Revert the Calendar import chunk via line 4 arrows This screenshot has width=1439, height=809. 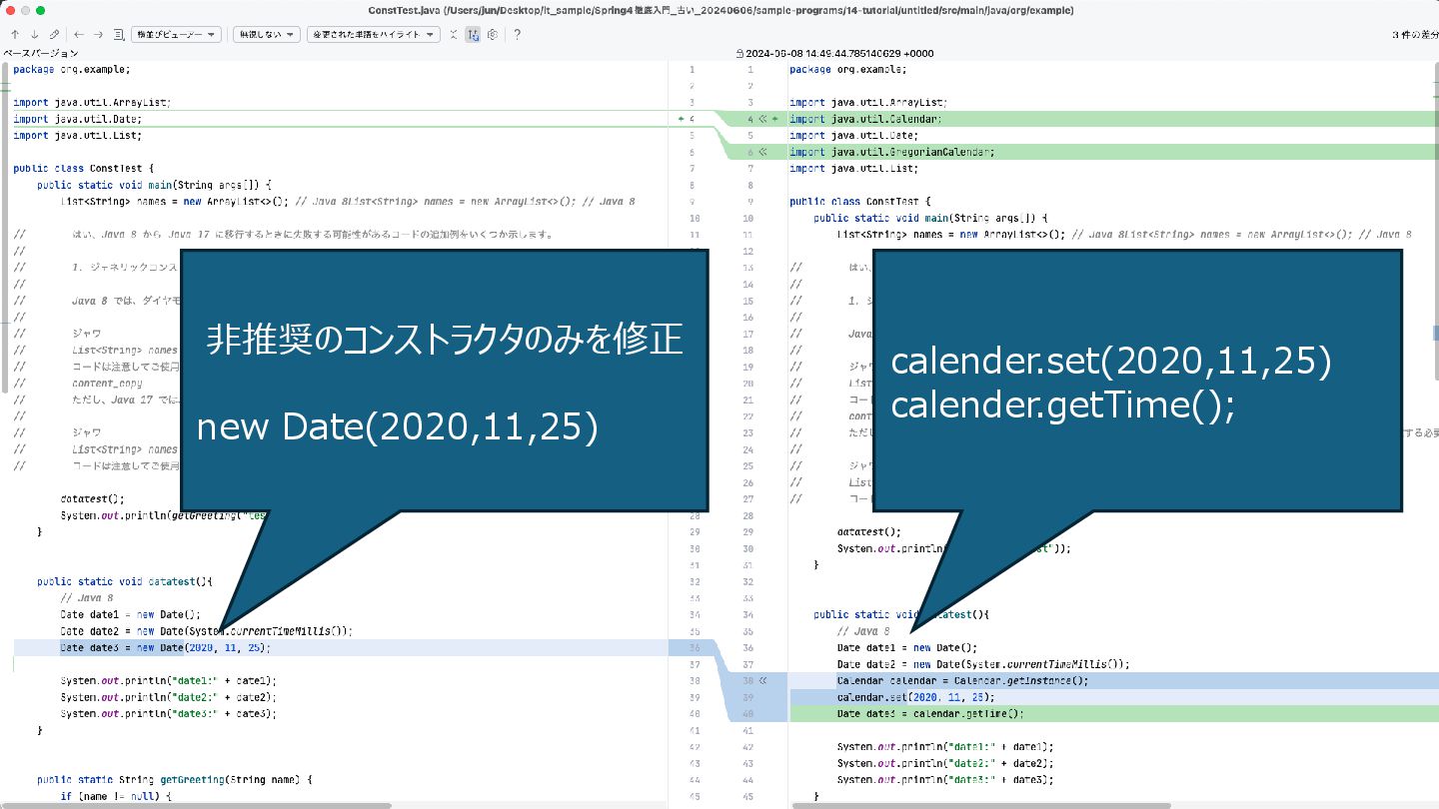click(762, 119)
